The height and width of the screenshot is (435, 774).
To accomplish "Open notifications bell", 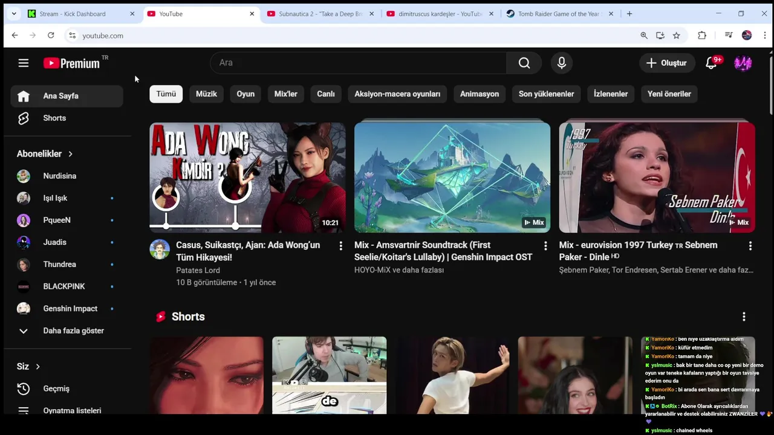I will click(x=712, y=63).
